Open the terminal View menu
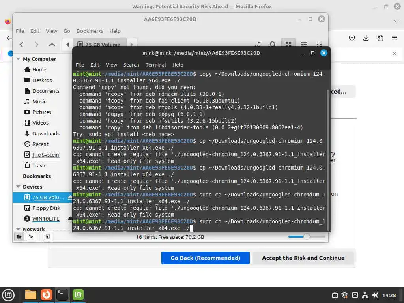Image resolution: width=404 pixels, height=303 pixels. tap(111, 65)
